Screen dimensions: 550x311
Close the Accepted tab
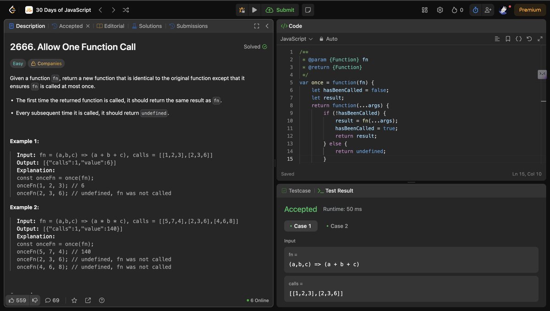pos(88,26)
